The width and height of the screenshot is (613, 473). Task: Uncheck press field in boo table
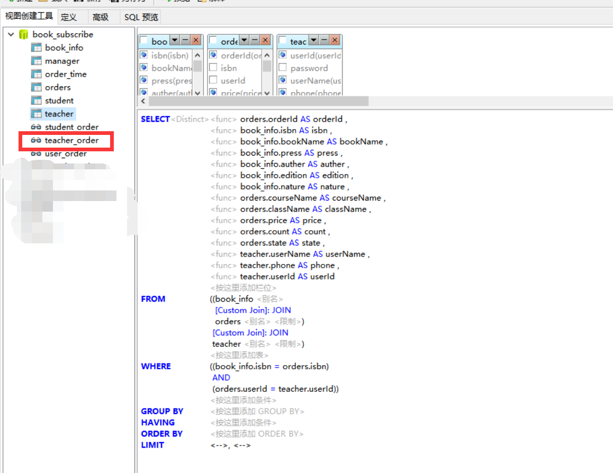(x=144, y=80)
